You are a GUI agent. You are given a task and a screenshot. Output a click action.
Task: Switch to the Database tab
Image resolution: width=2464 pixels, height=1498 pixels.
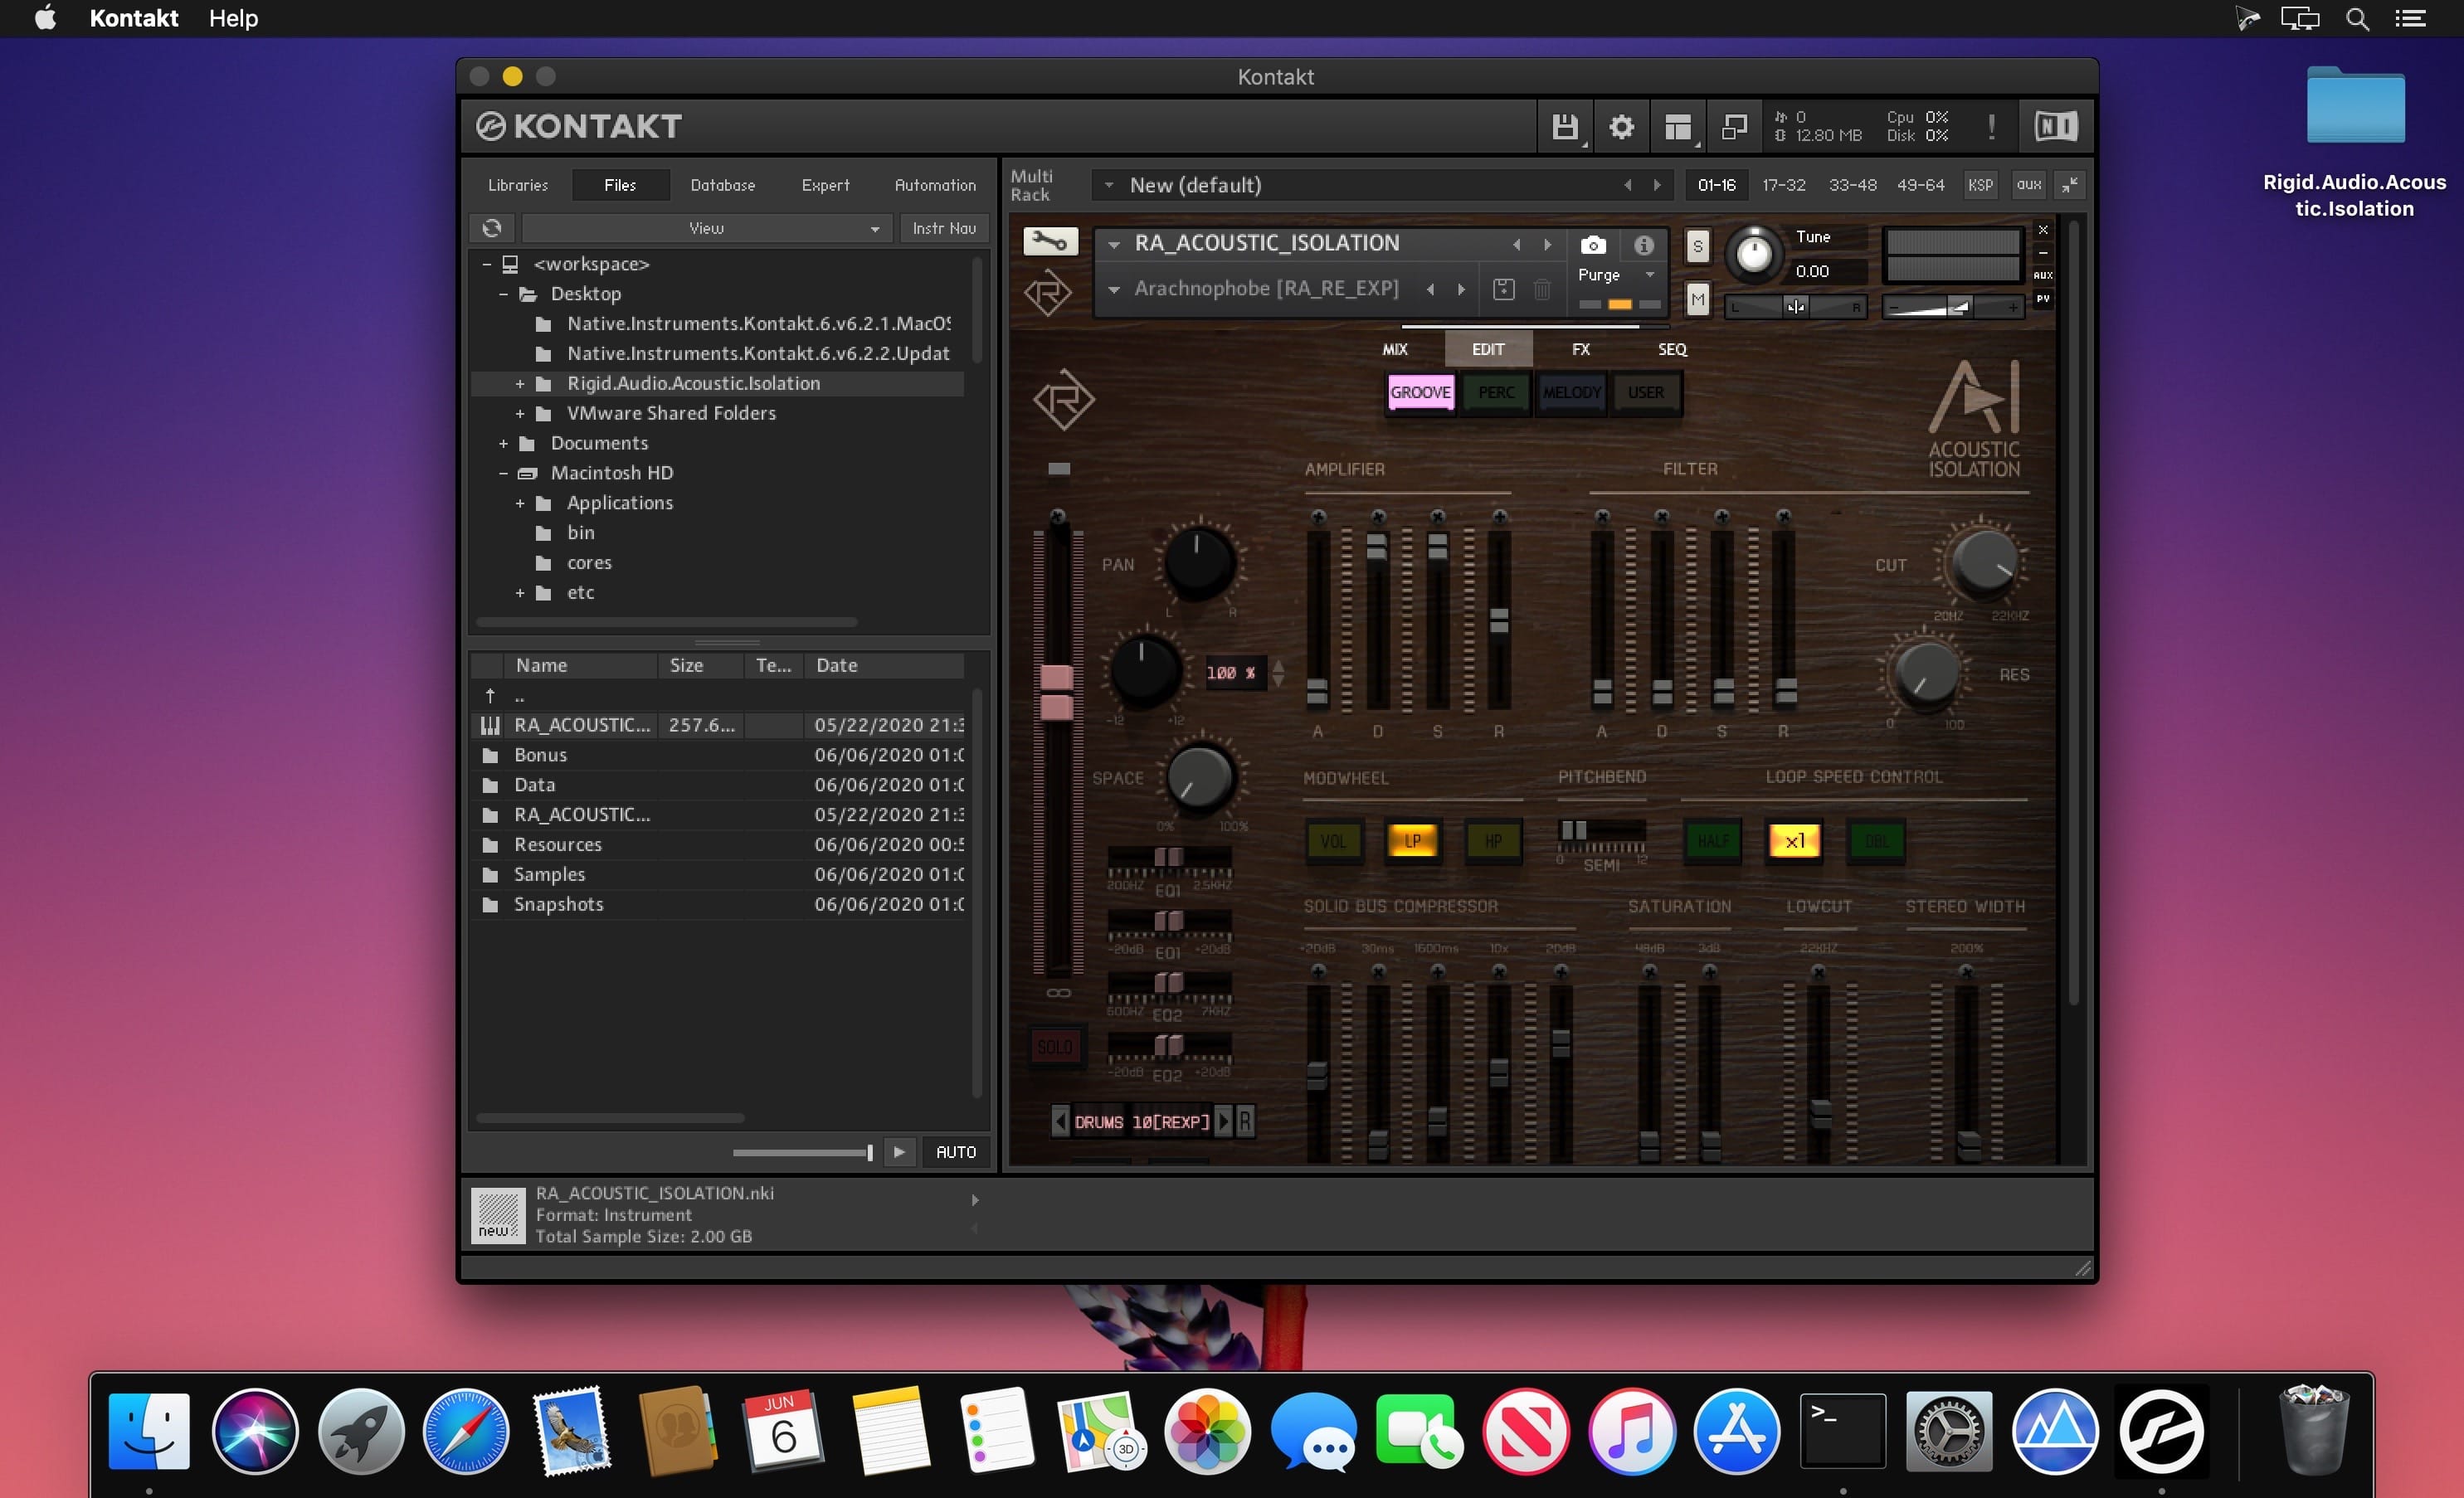(x=722, y=185)
